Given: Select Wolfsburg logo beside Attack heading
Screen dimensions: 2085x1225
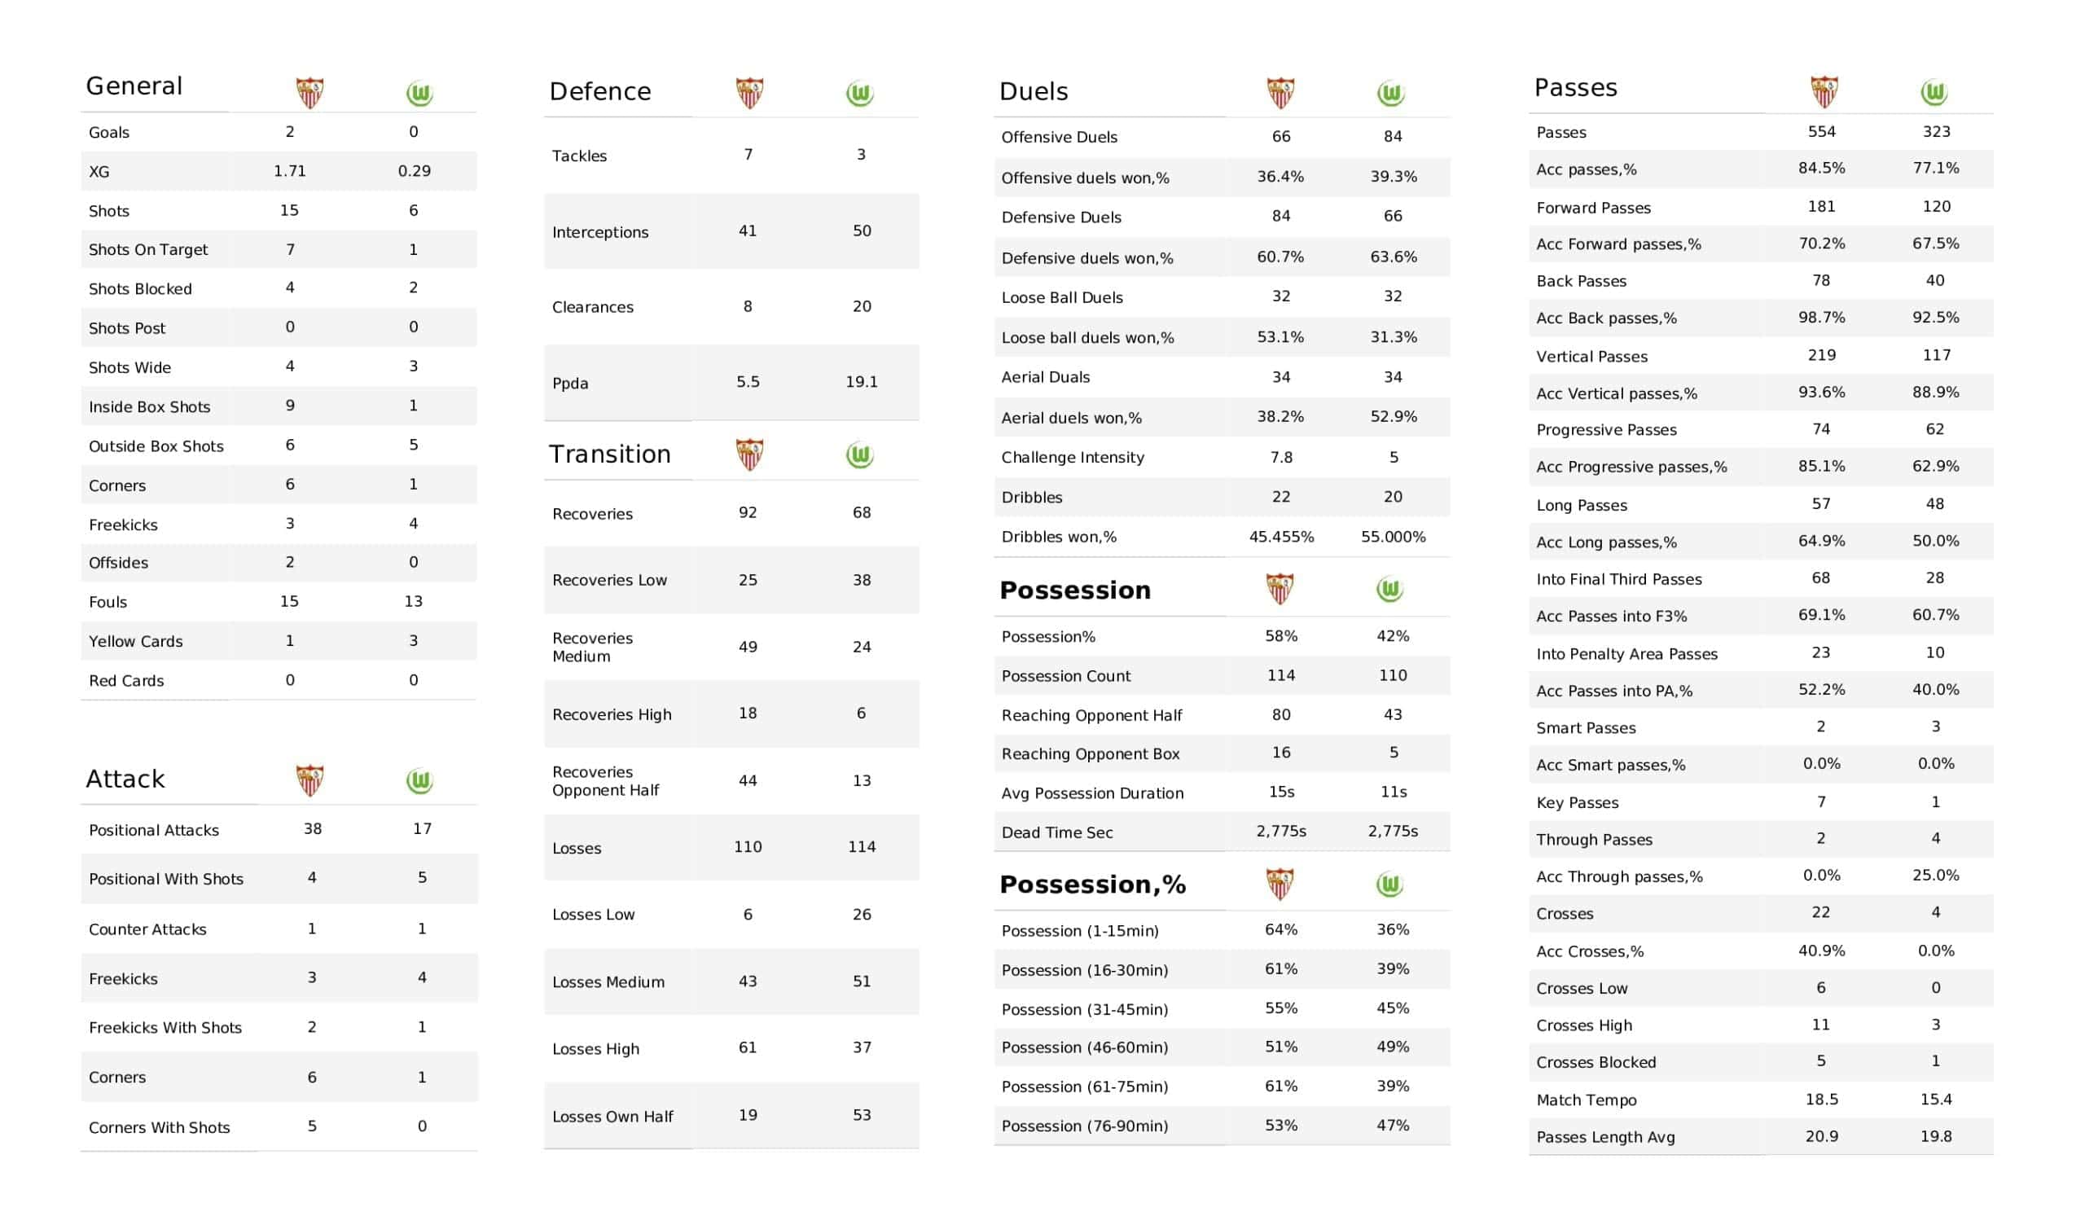Looking at the screenshot, I should tap(419, 780).
